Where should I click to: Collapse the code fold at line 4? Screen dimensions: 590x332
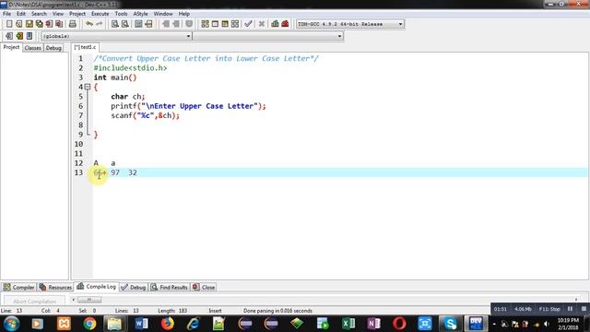pos(88,87)
